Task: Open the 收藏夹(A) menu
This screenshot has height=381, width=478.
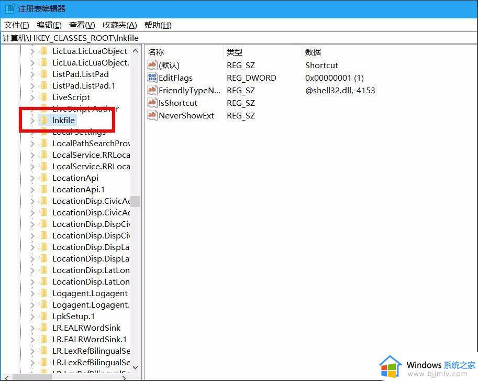Action: 120,25
